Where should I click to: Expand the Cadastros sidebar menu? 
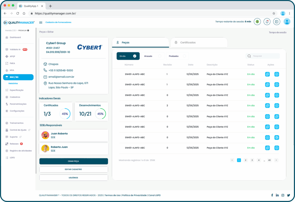15,97
